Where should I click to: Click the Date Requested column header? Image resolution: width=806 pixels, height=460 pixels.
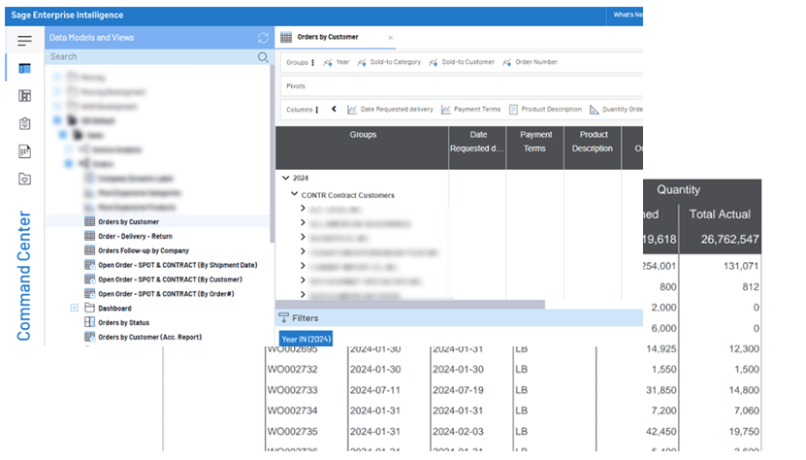(x=477, y=148)
